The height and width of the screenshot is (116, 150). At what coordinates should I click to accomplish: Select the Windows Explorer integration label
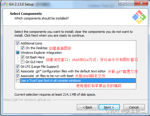(41, 53)
